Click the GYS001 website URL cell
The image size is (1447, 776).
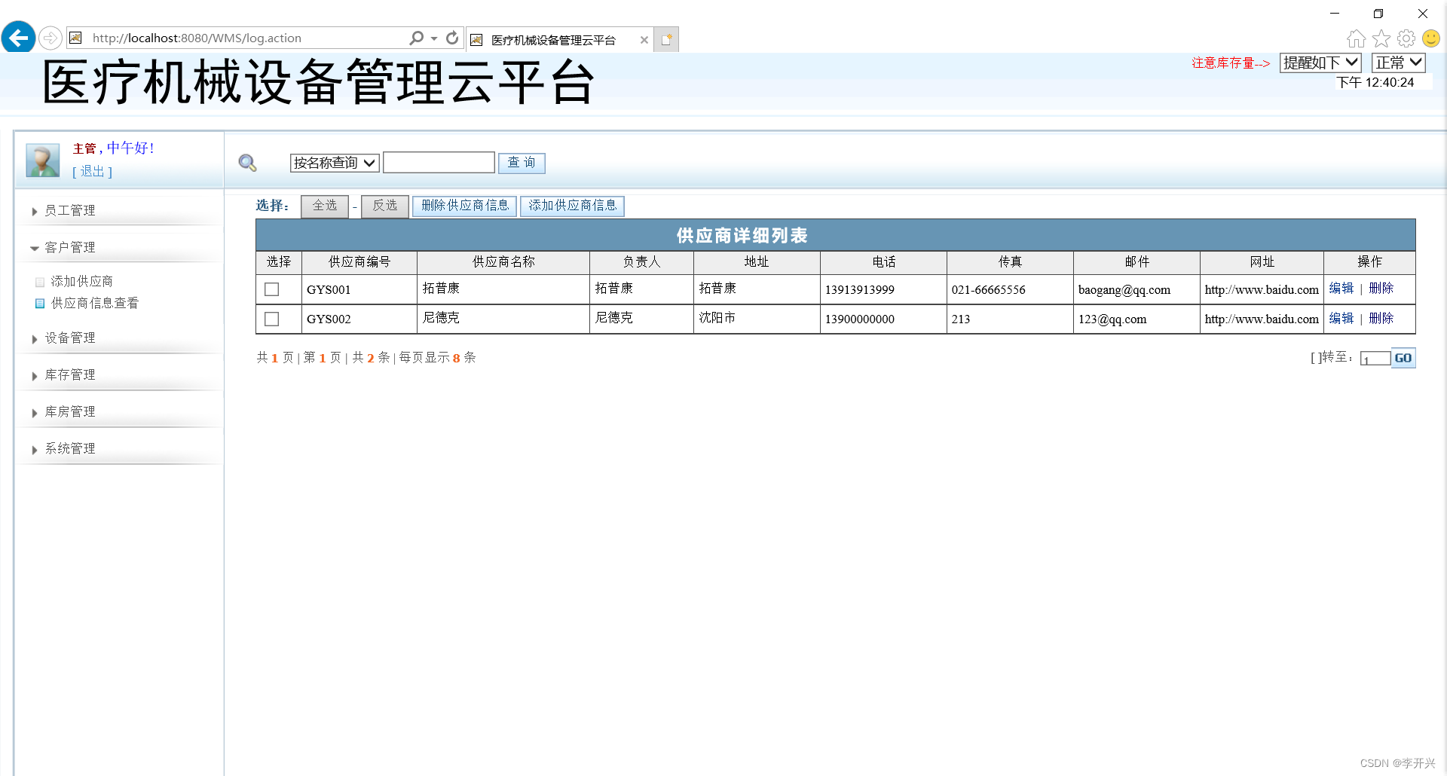pos(1262,290)
